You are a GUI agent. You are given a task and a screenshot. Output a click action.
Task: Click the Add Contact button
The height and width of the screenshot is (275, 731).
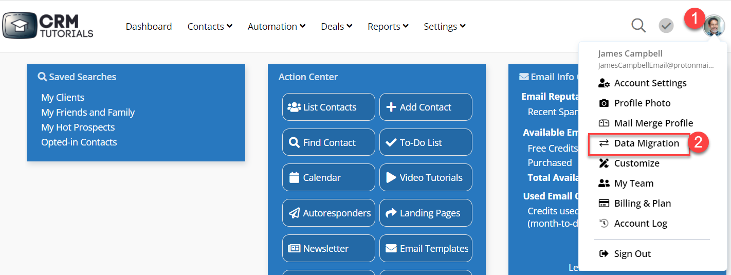tap(426, 107)
